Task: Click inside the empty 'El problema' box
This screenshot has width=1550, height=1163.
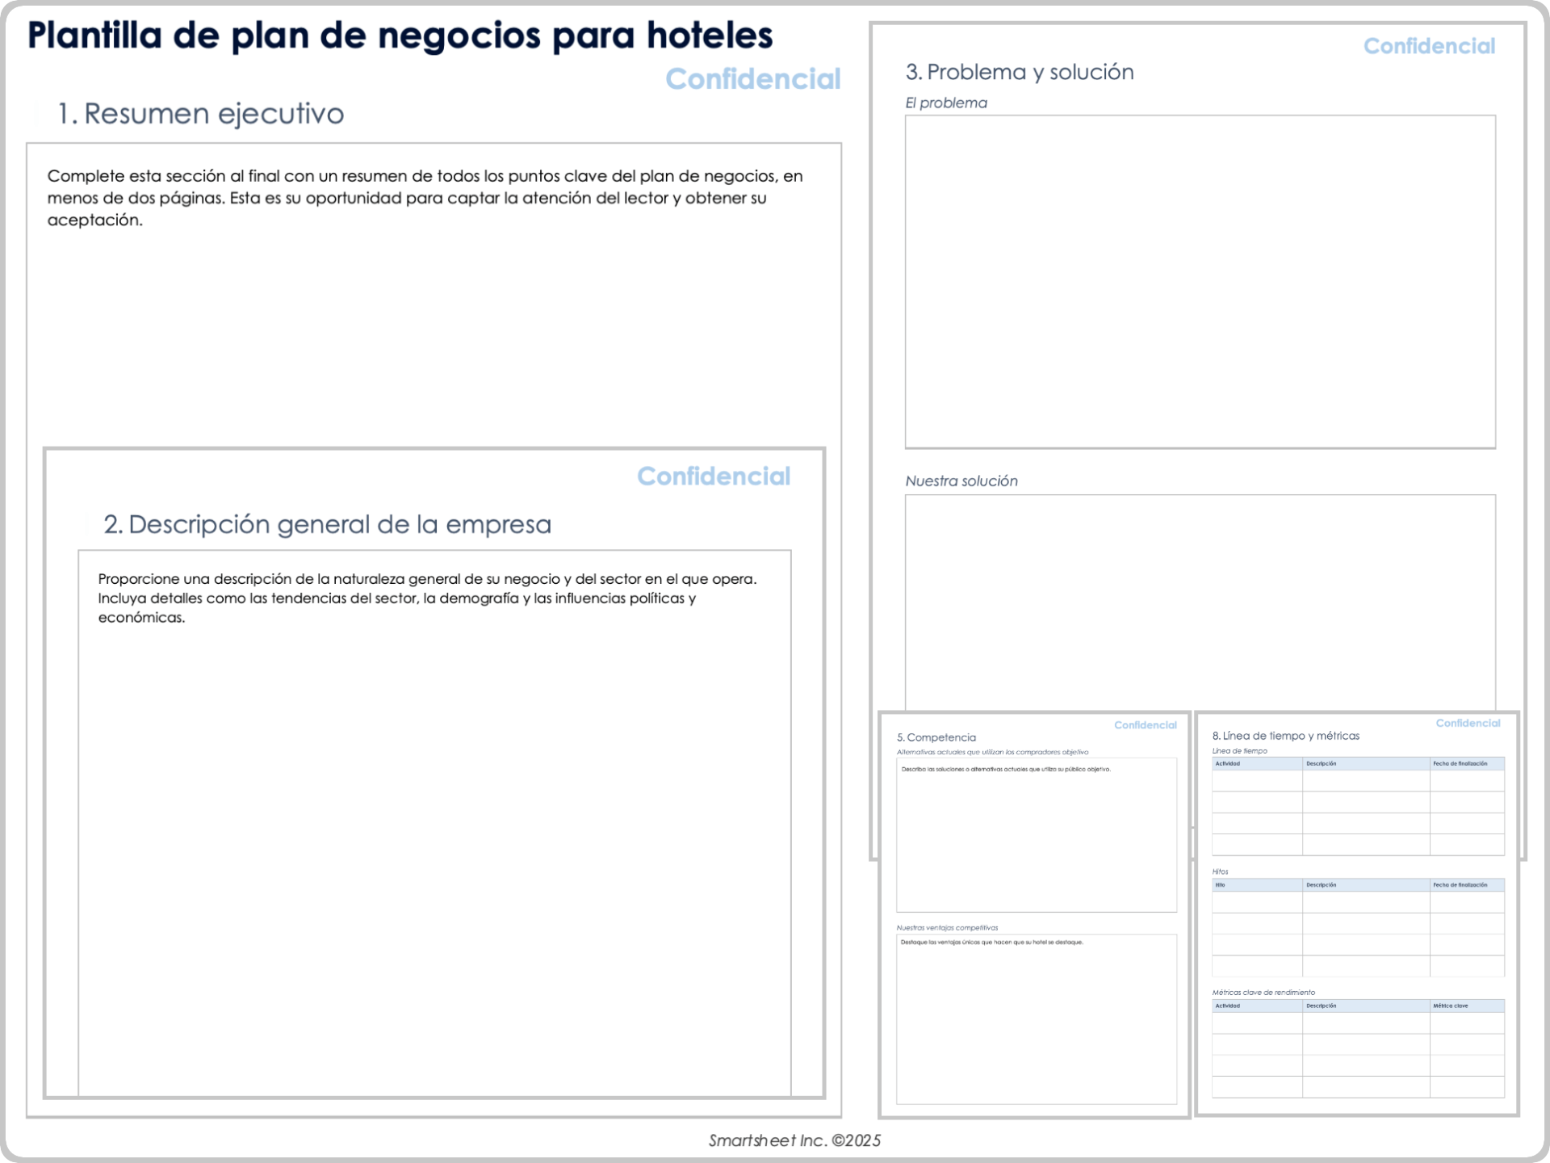Action: click(1200, 282)
